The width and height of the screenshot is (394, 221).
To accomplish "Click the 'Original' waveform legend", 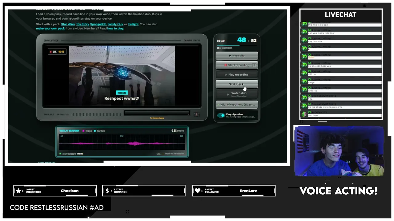I will 87,131.
